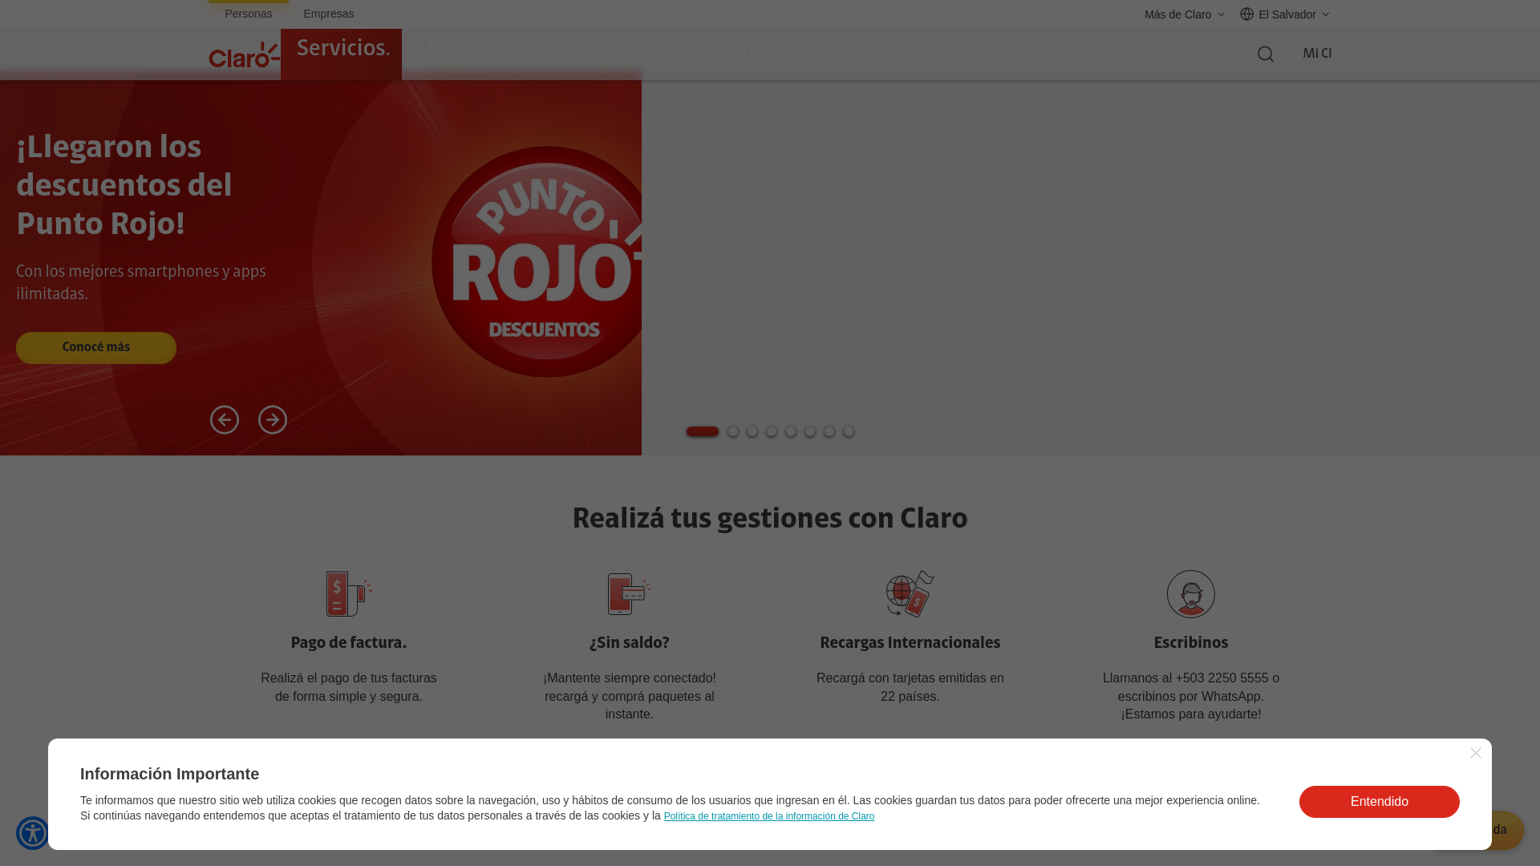Switch to the Empresas tab
The image size is (1540, 866).
(329, 14)
